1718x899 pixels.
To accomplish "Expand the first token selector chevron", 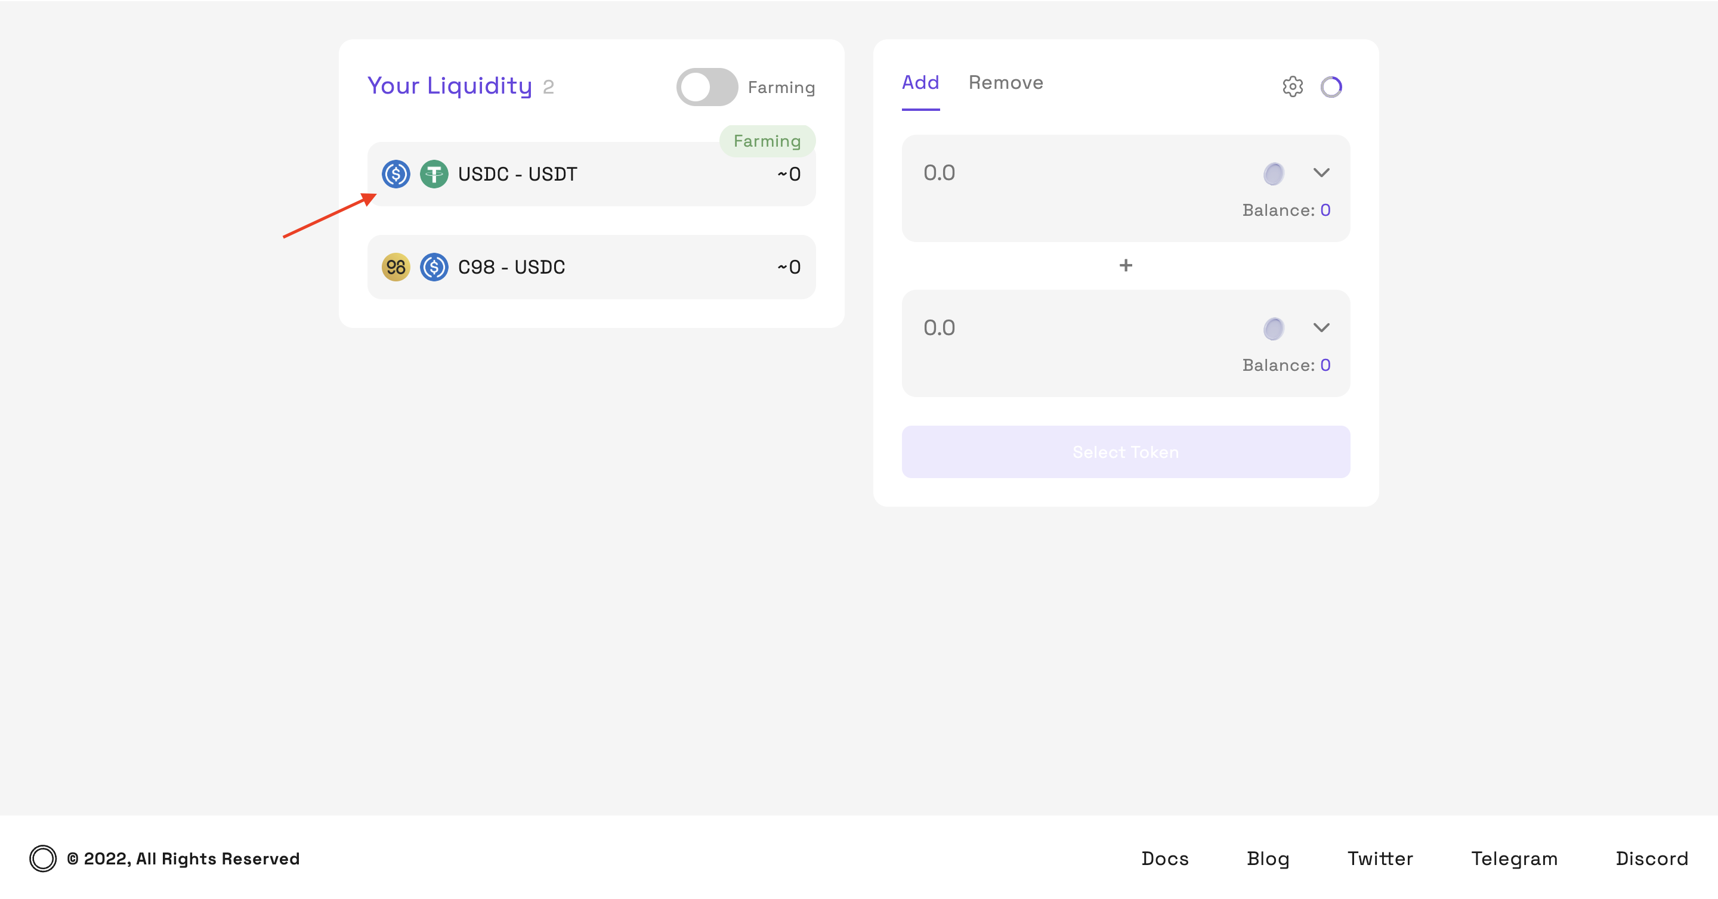I will (x=1321, y=173).
